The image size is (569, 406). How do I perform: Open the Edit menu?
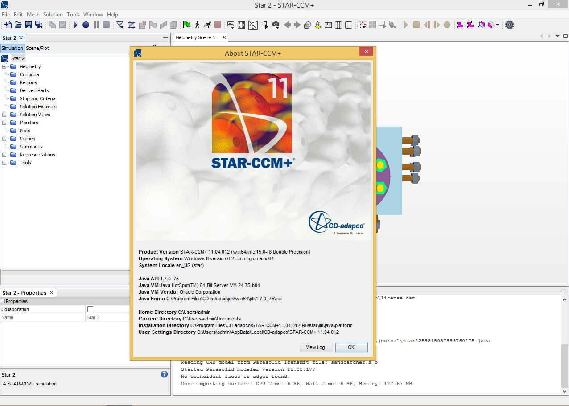tap(18, 15)
